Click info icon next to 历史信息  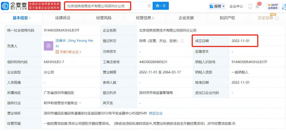(x=277, y=18)
